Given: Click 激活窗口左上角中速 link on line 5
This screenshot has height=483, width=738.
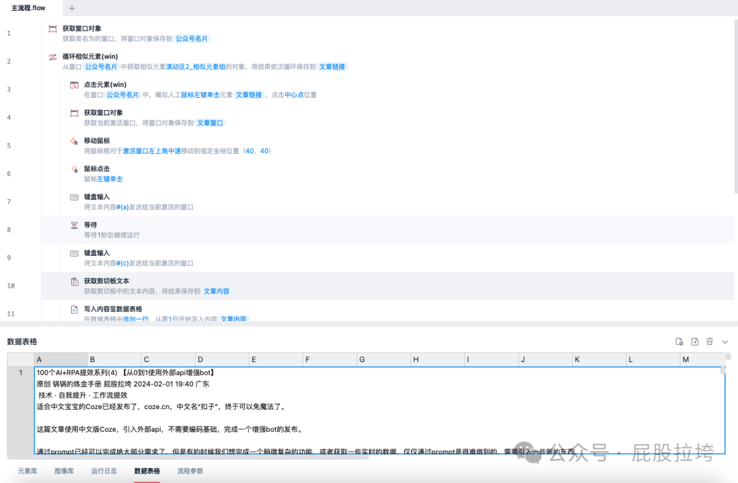Looking at the screenshot, I should click(x=152, y=151).
